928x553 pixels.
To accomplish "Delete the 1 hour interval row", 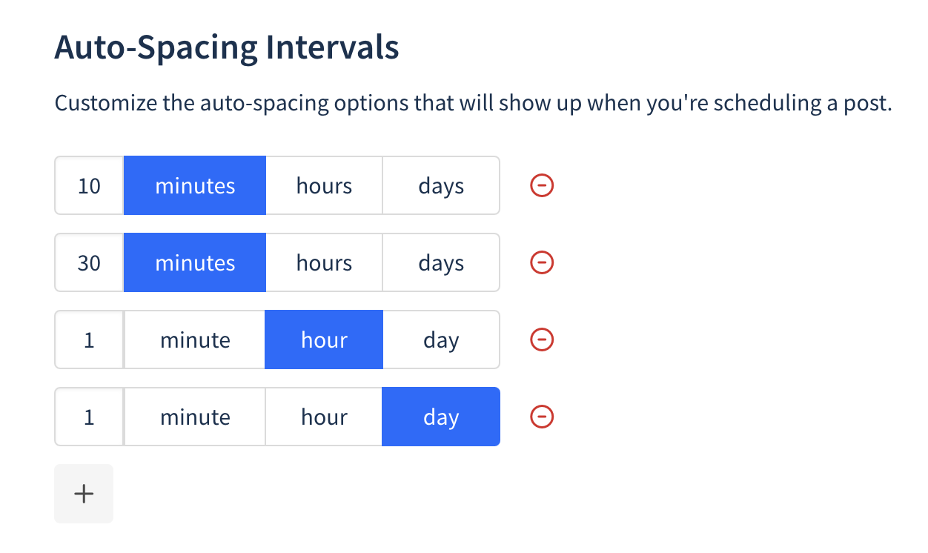I will pos(543,340).
